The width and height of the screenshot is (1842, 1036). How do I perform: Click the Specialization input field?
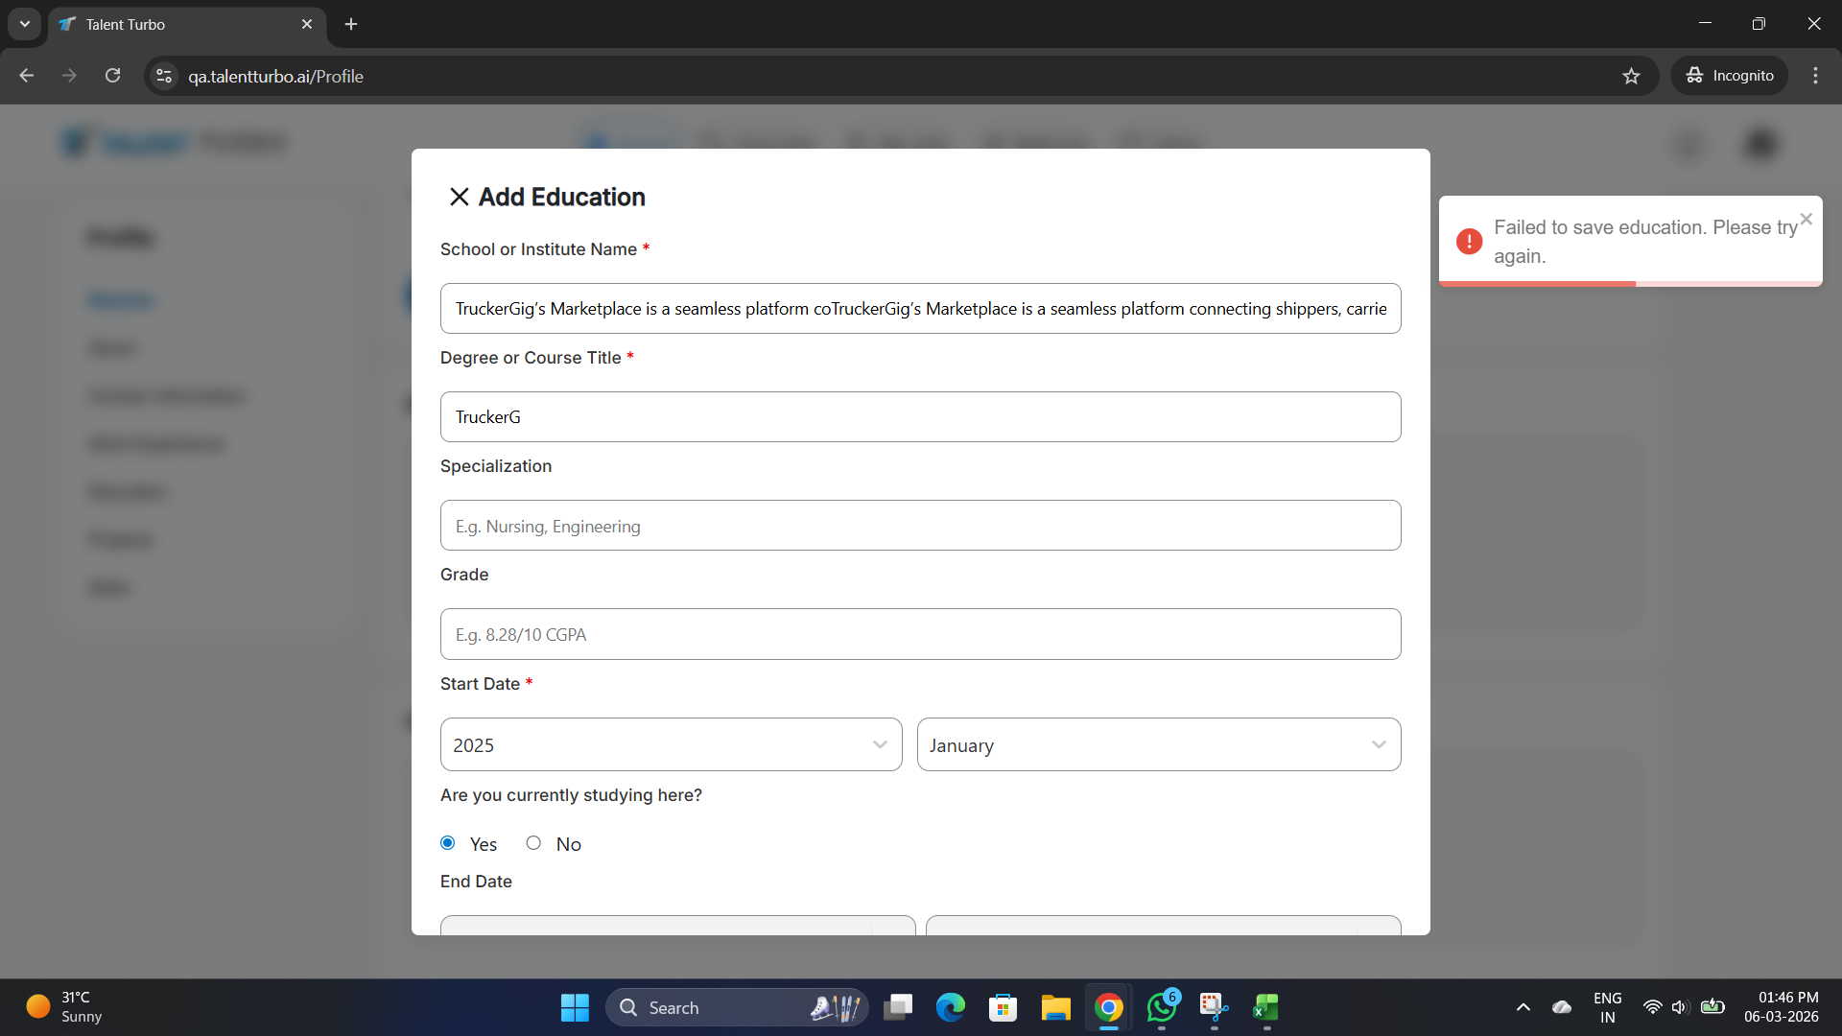[920, 526]
